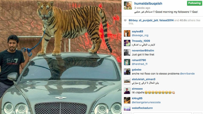This screenshot has width=203, height=114.
Task: Open di_punjabi_jatt liker profile
Action: click(148, 20)
